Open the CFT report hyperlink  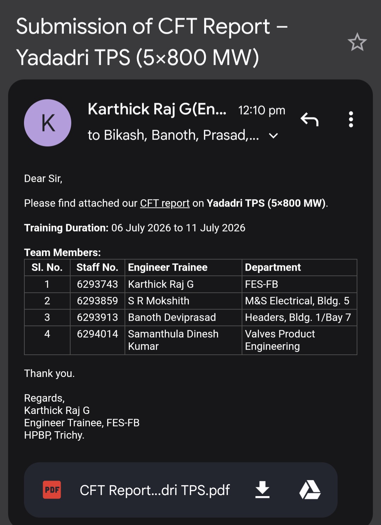click(165, 203)
